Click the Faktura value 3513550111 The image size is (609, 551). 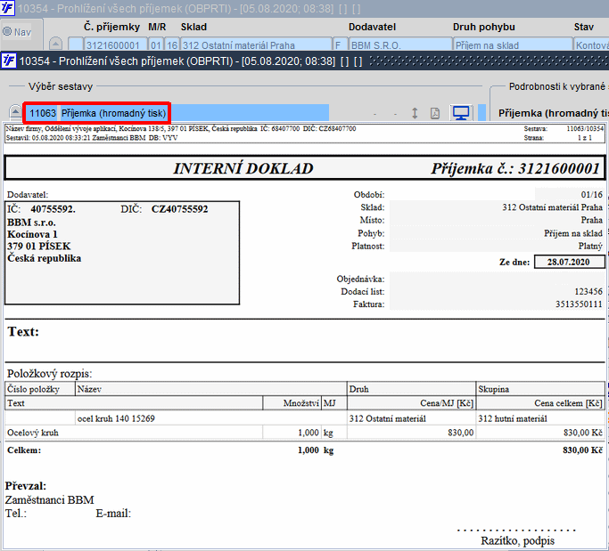pyautogui.click(x=579, y=304)
